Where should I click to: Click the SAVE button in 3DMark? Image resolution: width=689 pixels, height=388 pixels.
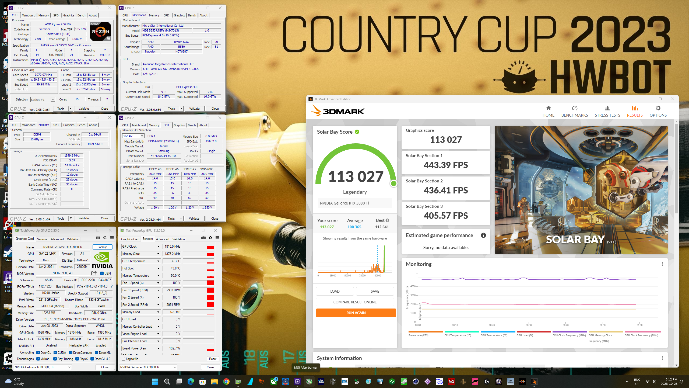[x=375, y=291]
